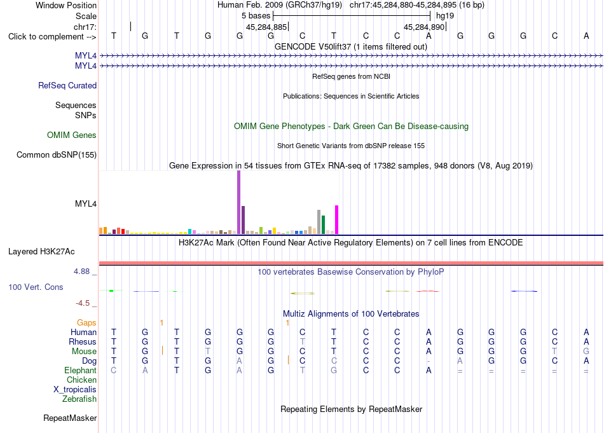Click the Elephant alignment row label
The height and width of the screenshot is (433, 604).
[81, 370]
